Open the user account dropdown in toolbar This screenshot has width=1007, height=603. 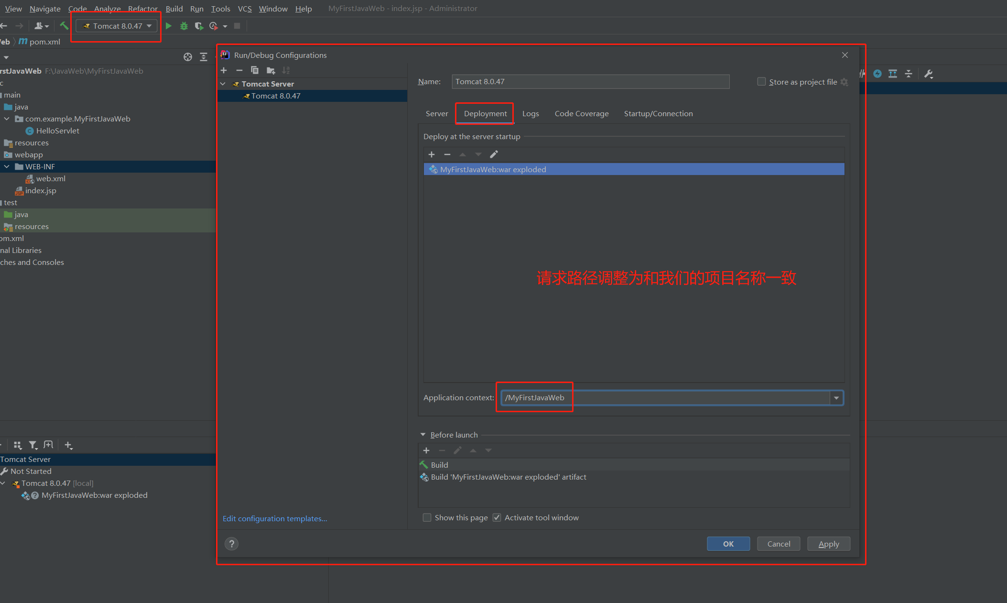pyautogui.click(x=42, y=26)
